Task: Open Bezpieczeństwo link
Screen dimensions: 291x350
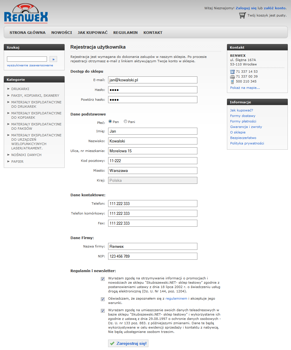Action: [243, 138]
